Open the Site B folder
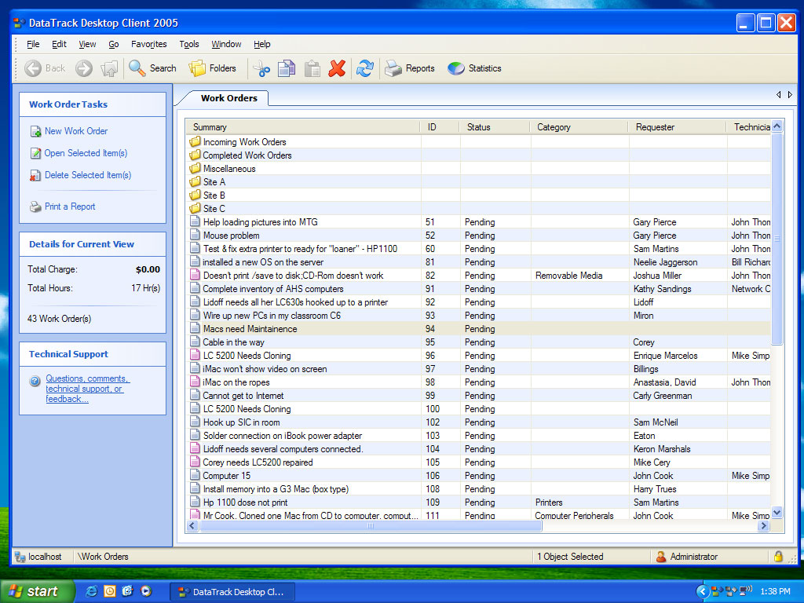804x603 pixels. tap(214, 196)
